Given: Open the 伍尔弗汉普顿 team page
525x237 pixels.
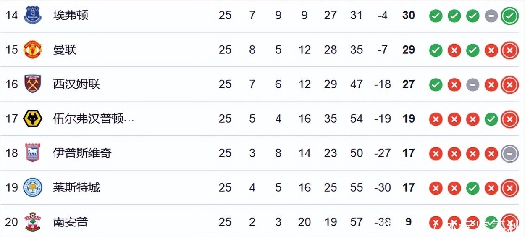Looking at the screenshot, I should point(93,119).
